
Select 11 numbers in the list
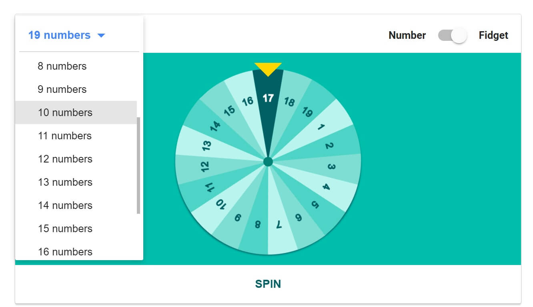point(65,136)
